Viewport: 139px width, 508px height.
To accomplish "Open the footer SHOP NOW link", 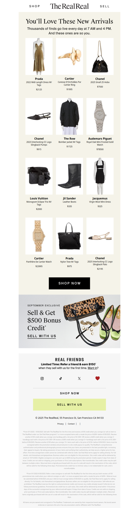I will [x=69, y=393].
